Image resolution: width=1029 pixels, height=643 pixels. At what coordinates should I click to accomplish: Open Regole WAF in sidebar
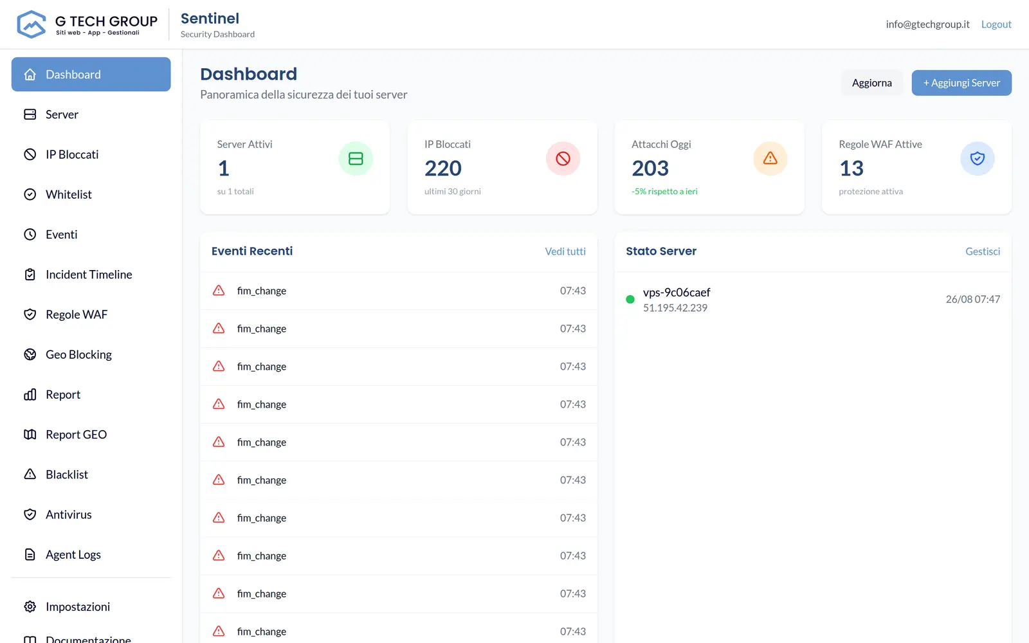[x=91, y=314]
